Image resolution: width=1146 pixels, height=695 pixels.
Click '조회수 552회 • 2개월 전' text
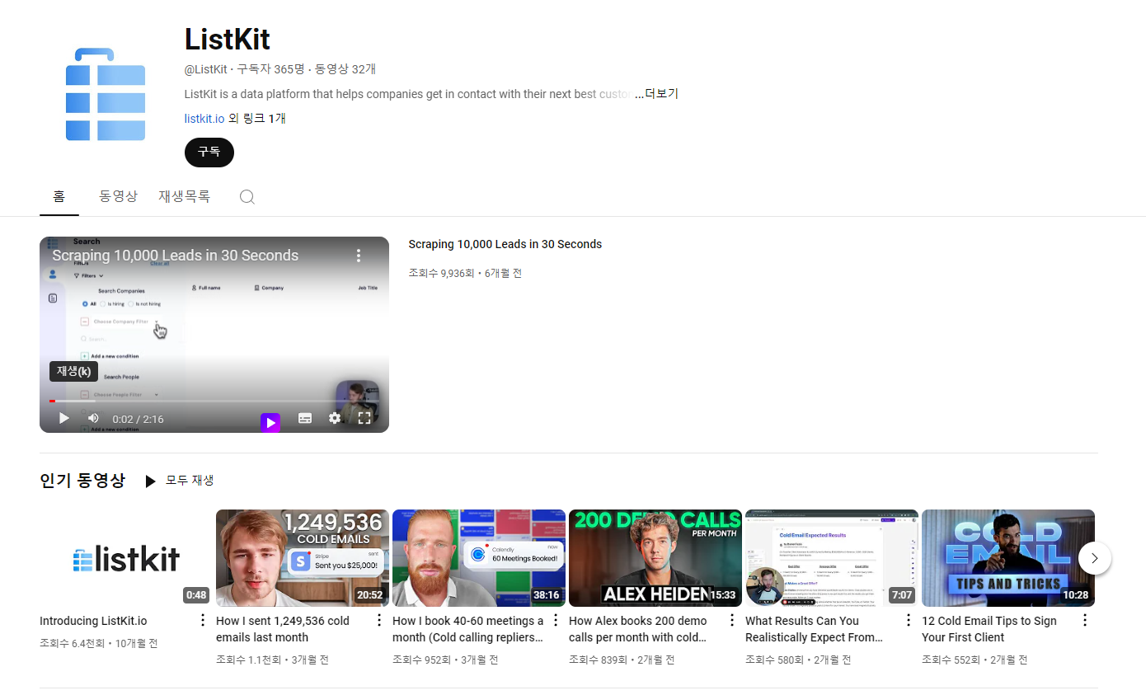975,660
